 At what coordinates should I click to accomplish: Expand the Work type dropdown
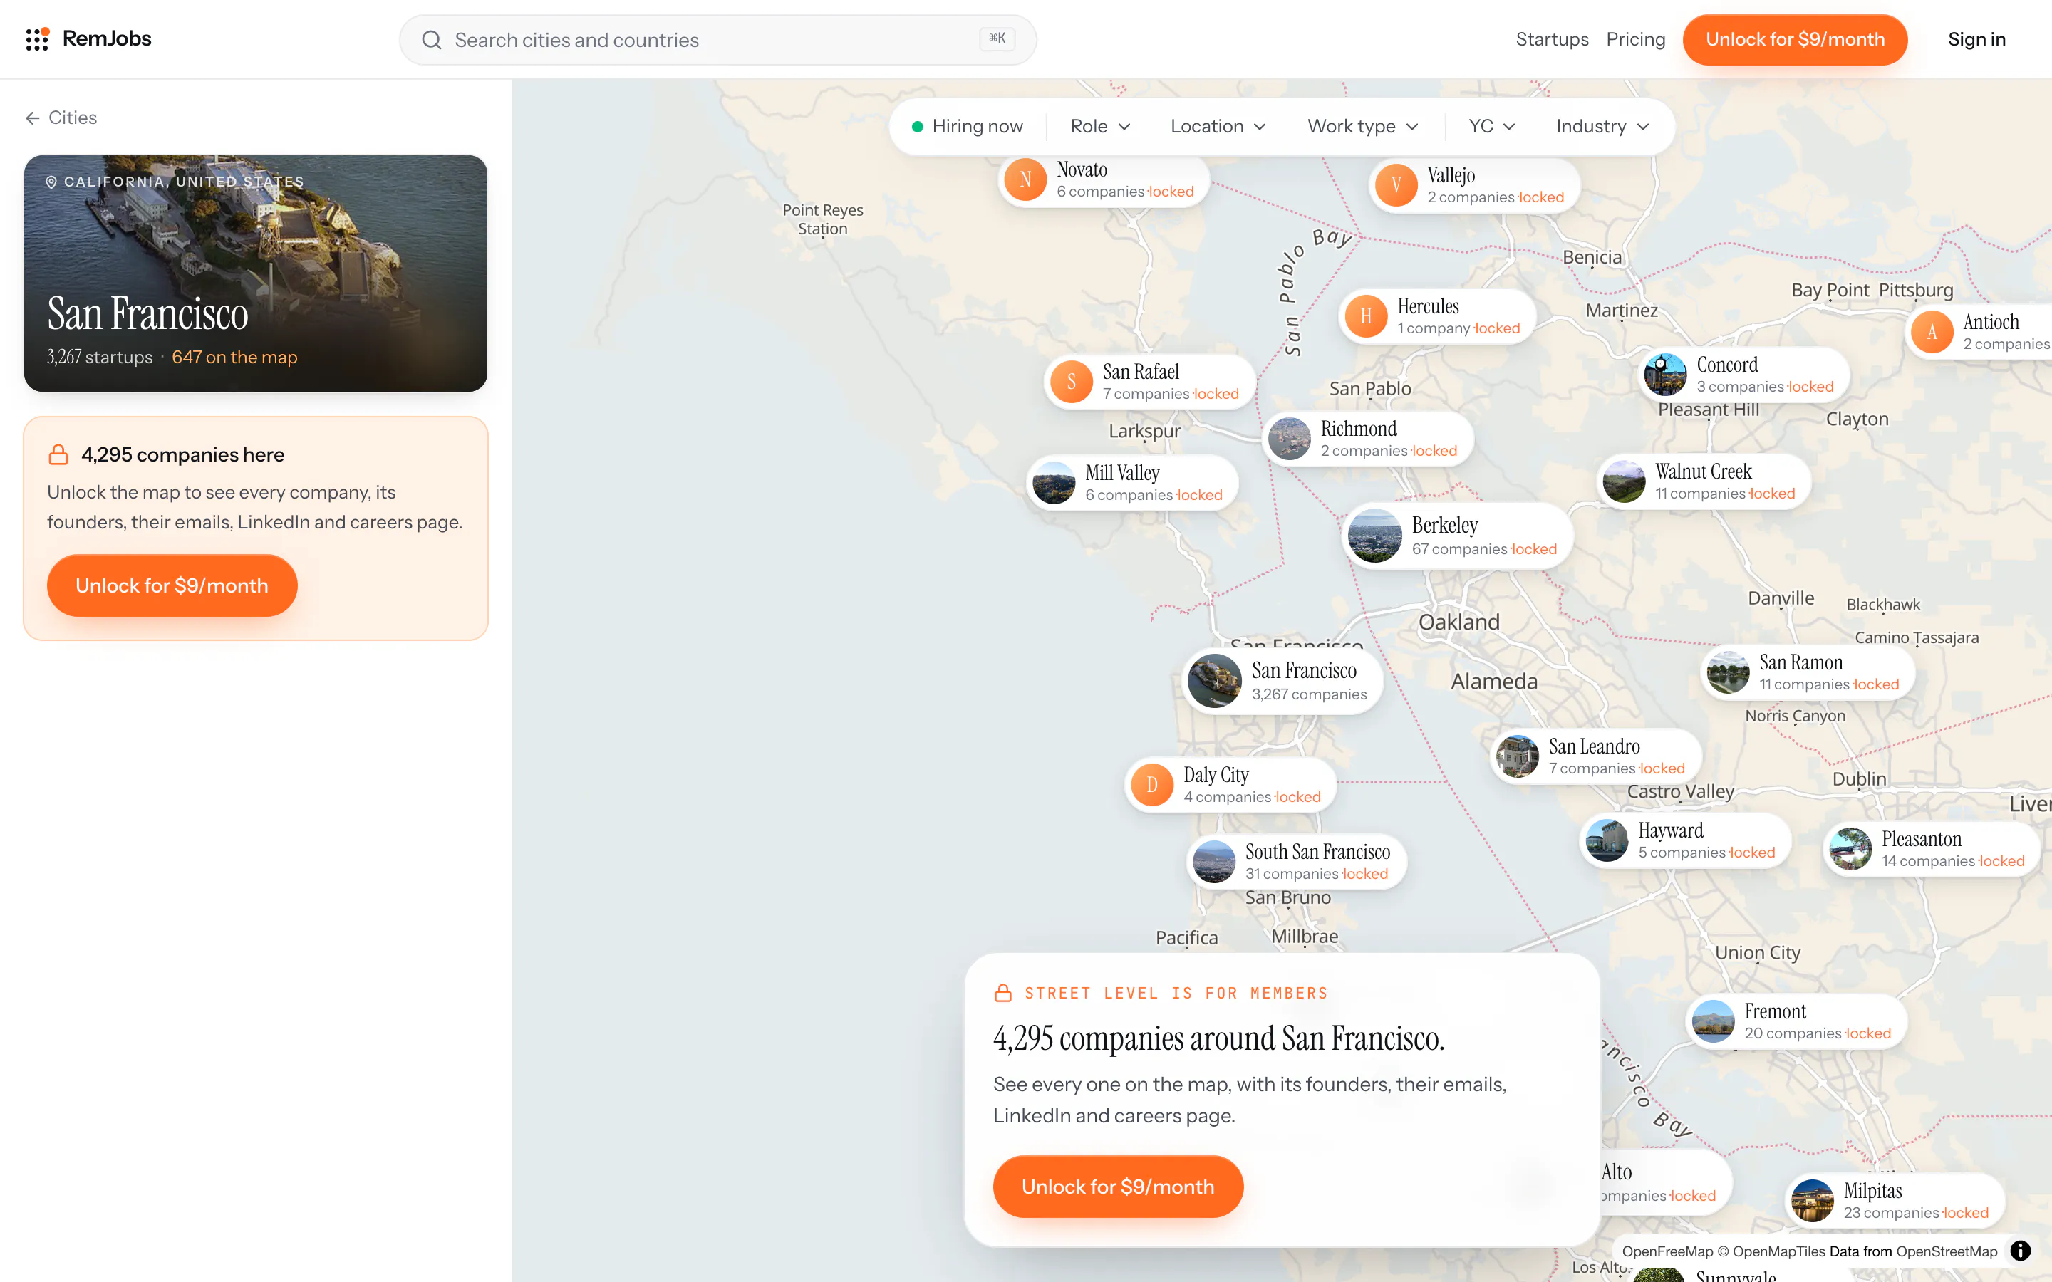click(x=1362, y=126)
